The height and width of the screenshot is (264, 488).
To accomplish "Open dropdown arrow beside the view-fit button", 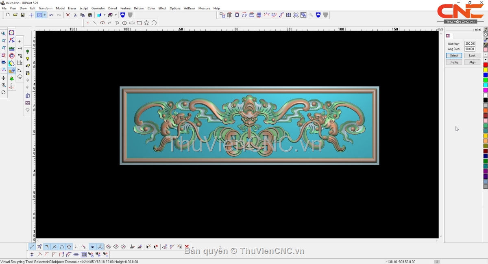I will [x=44, y=15].
